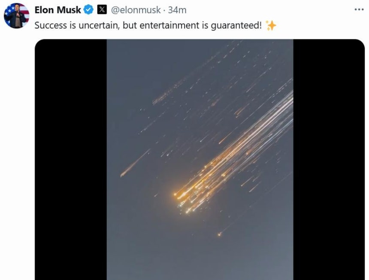Play the debris video in the center
The width and height of the screenshot is (369, 280).
(200, 160)
